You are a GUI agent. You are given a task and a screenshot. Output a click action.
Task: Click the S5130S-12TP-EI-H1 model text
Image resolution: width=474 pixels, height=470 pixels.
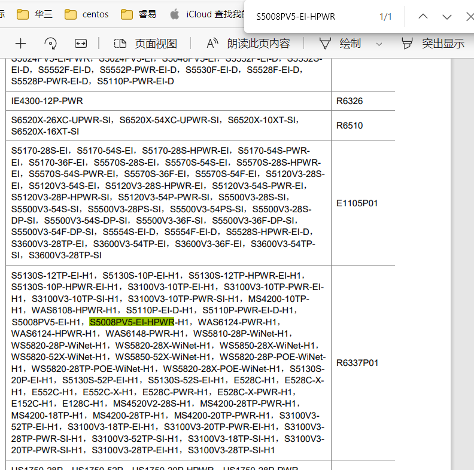pos(52,276)
